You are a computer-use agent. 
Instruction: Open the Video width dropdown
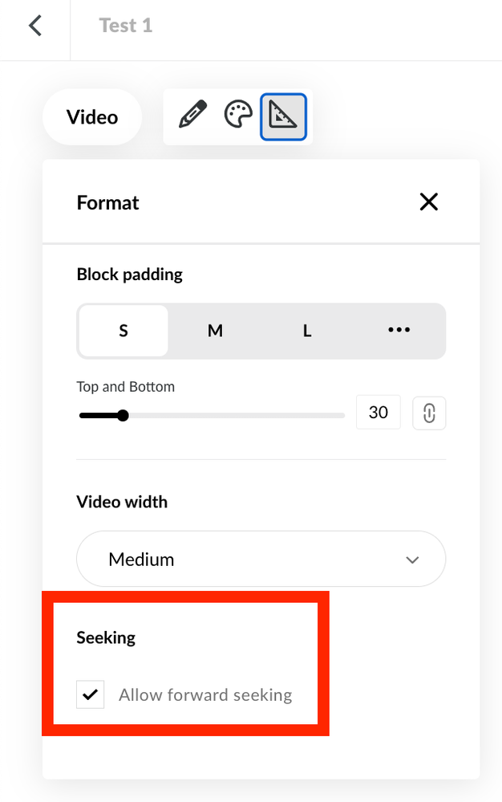click(x=261, y=559)
